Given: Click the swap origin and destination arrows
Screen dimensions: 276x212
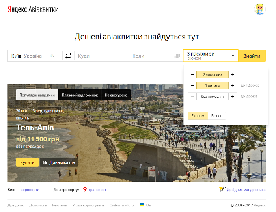Looking at the screenshot, I should point(68,56).
